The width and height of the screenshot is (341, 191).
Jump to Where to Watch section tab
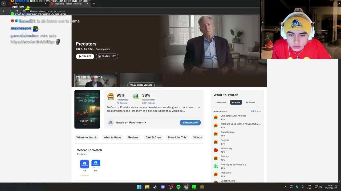[x=87, y=137]
